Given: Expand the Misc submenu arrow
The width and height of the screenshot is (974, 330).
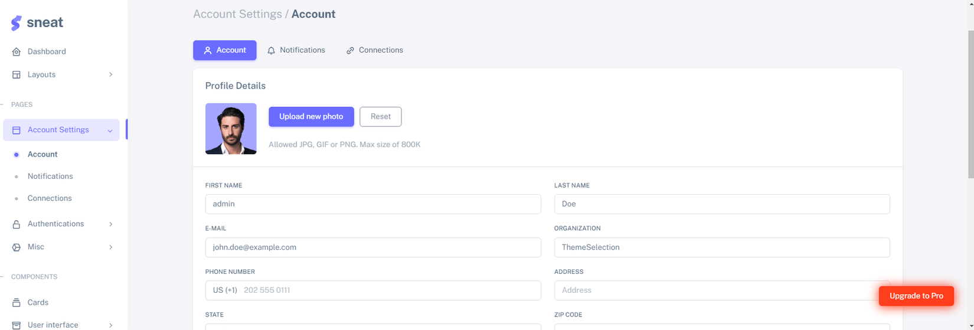Looking at the screenshot, I should [x=110, y=247].
